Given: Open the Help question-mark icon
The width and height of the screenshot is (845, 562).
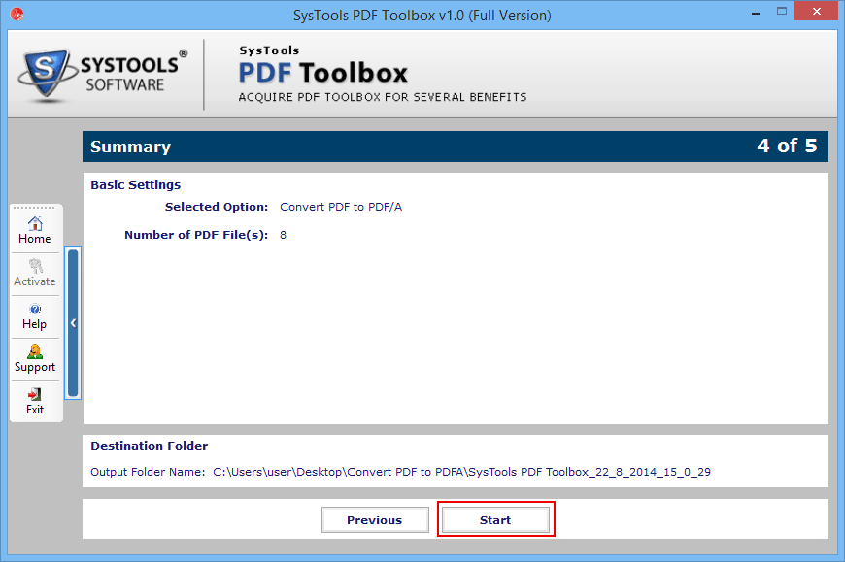Looking at the screenshot, I should coord(35,309).
